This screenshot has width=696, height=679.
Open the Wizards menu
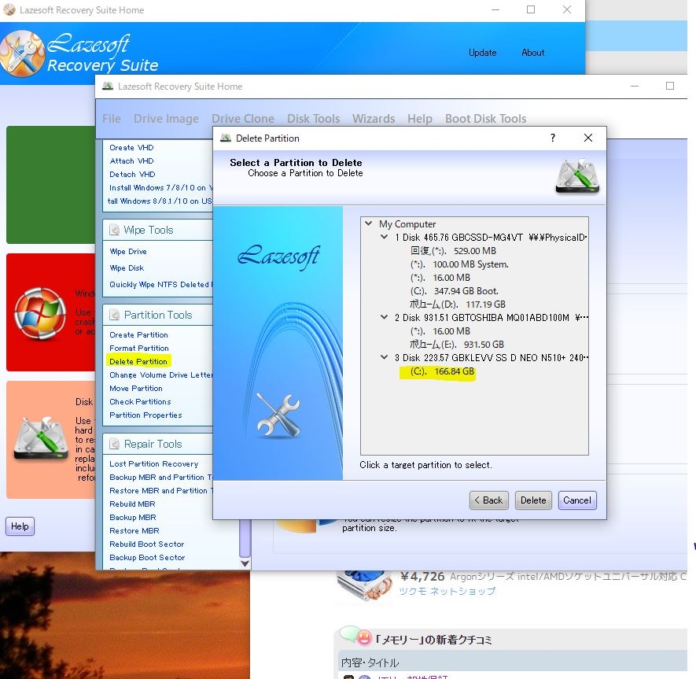(x=374, y=119)
